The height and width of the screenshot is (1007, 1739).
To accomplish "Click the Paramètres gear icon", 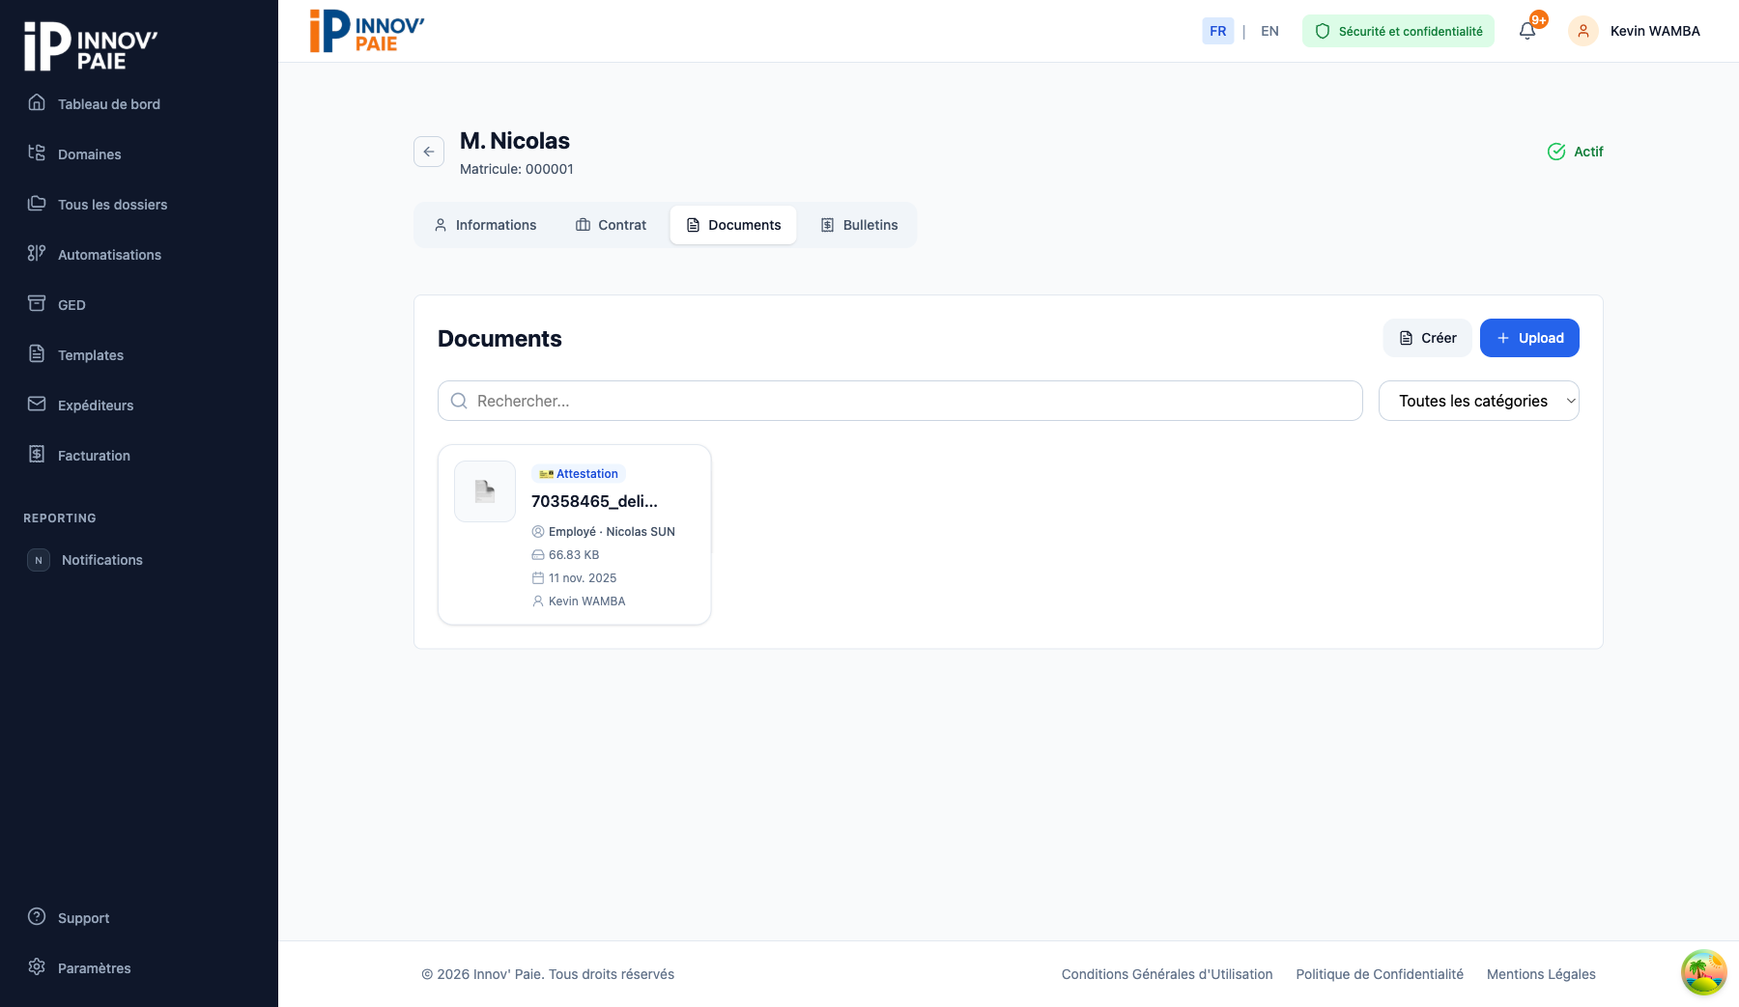I will point(37,966).
